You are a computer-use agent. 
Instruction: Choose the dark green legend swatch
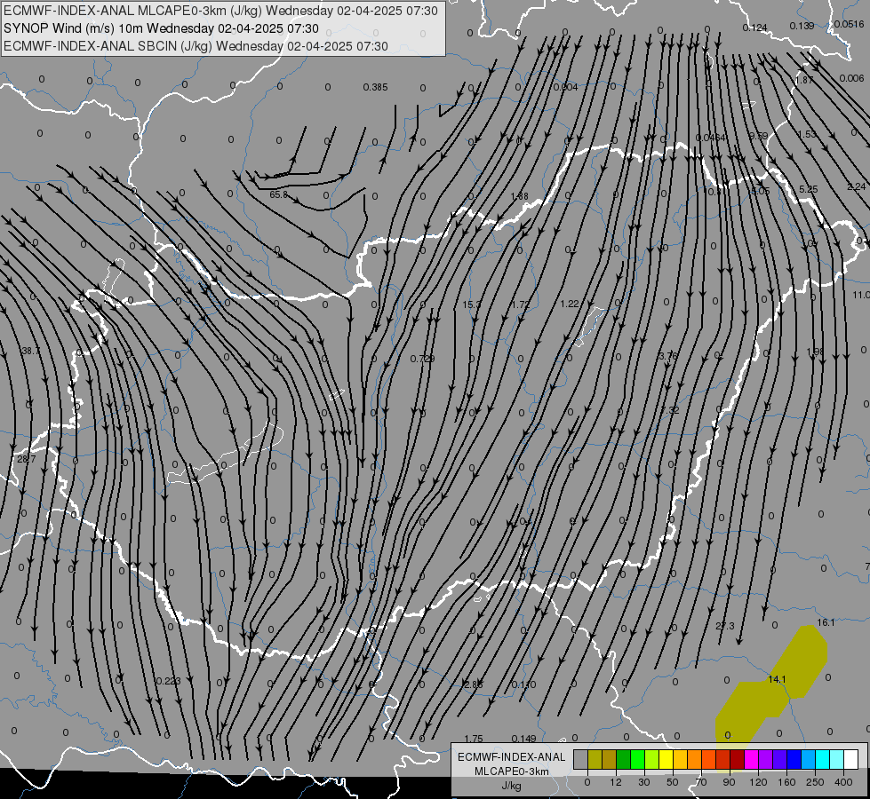pos(623,760)
